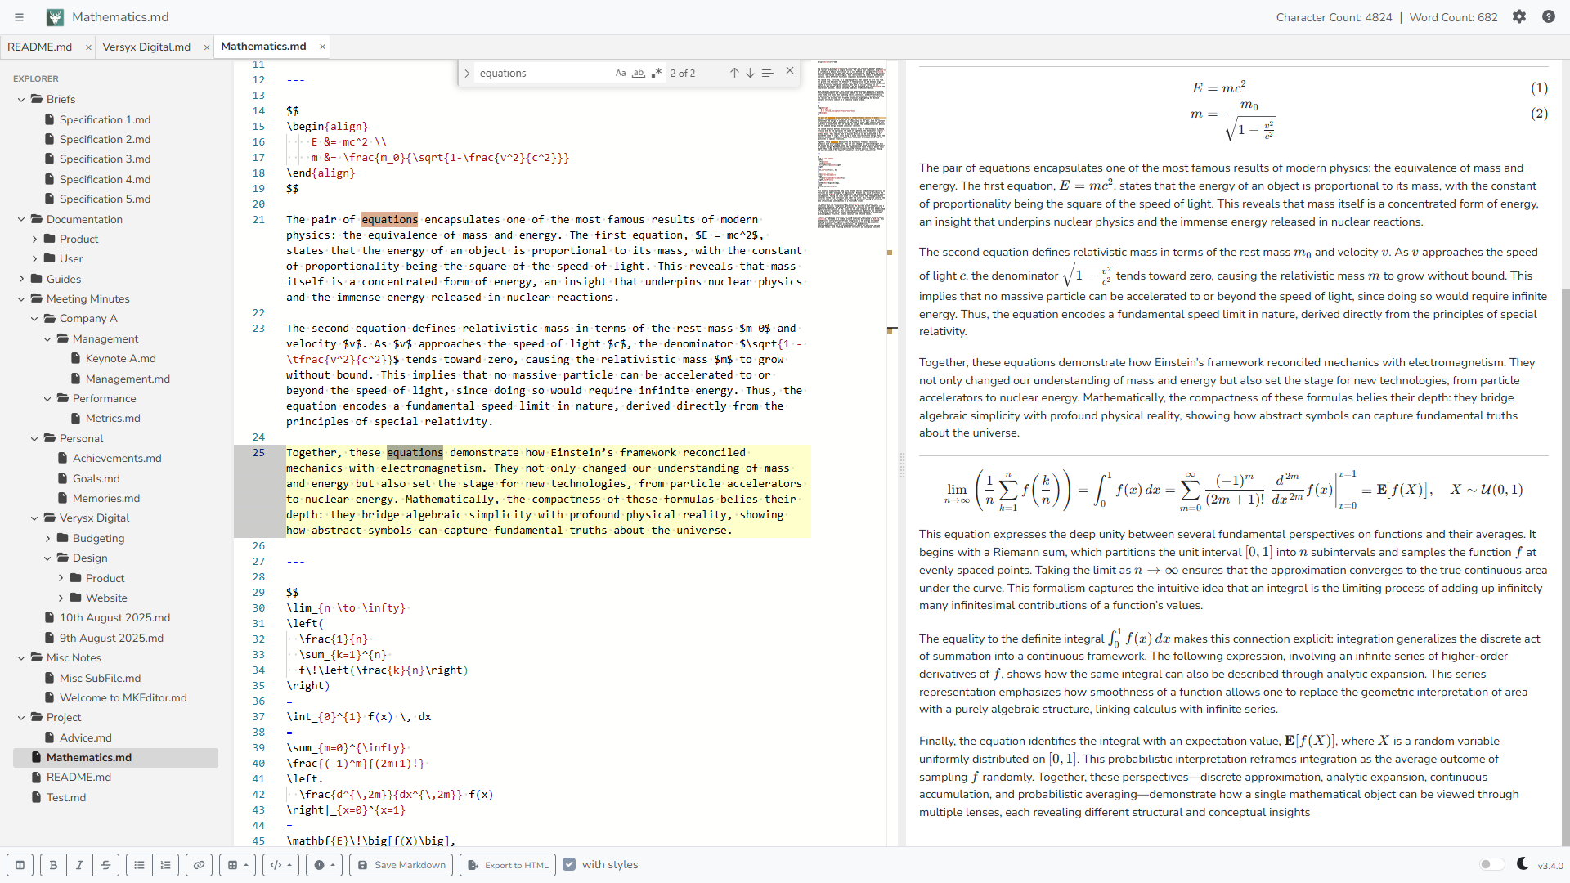Open Test.md file
1570x883 pixels.
(65, 798)
